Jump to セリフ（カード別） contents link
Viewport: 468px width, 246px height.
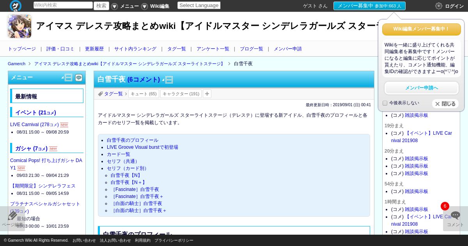click(128, 168)
